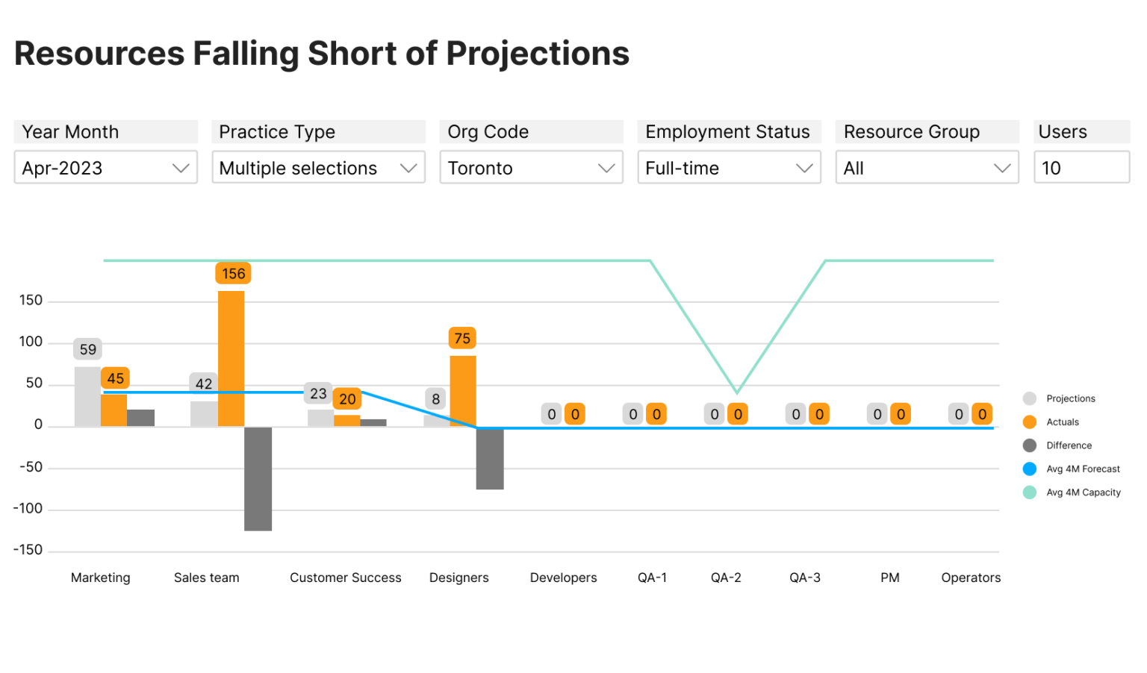Click the Difference legend marker
The width and height of the screenshot is (1147, 673).
point(1031,445)
